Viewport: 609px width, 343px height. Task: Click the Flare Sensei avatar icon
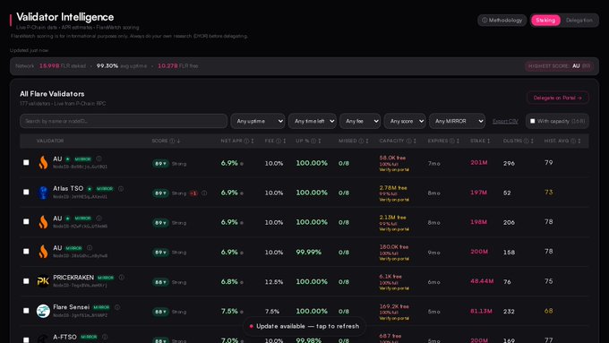(43, 311)
